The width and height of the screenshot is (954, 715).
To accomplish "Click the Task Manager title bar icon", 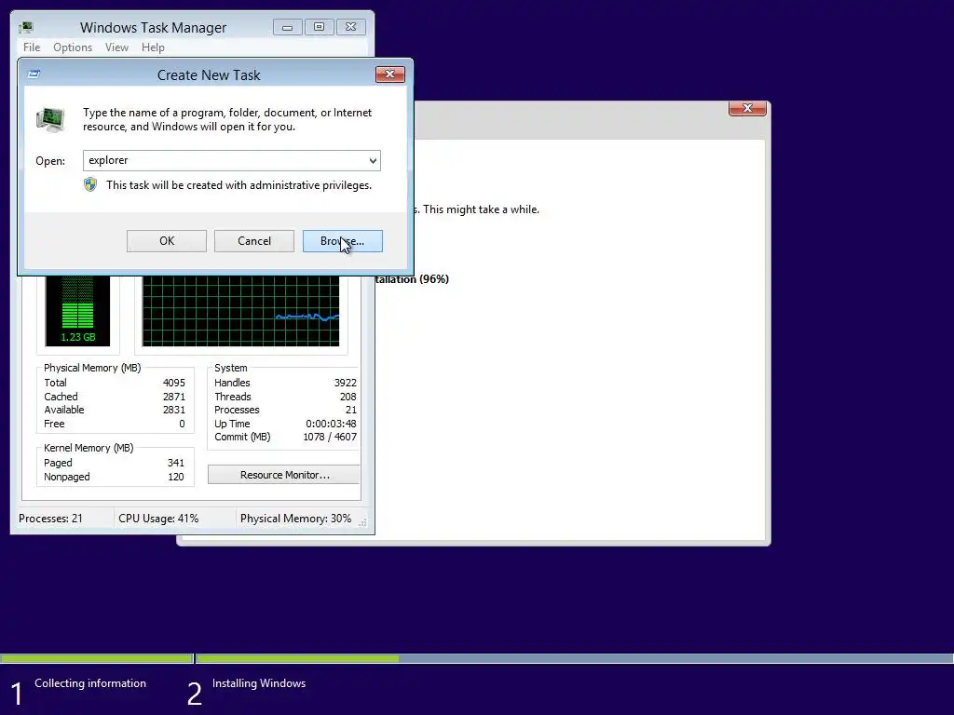I will [x=25, y=27].
